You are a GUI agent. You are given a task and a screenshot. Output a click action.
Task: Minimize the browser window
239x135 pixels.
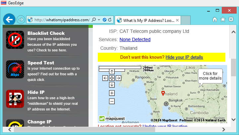pyautogui.click(x=209, y=11)
